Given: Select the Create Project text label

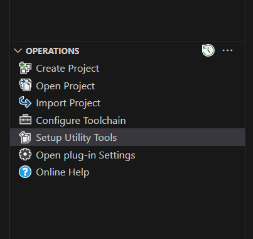Looking at the screenshot, I should (x=68, y=69).
